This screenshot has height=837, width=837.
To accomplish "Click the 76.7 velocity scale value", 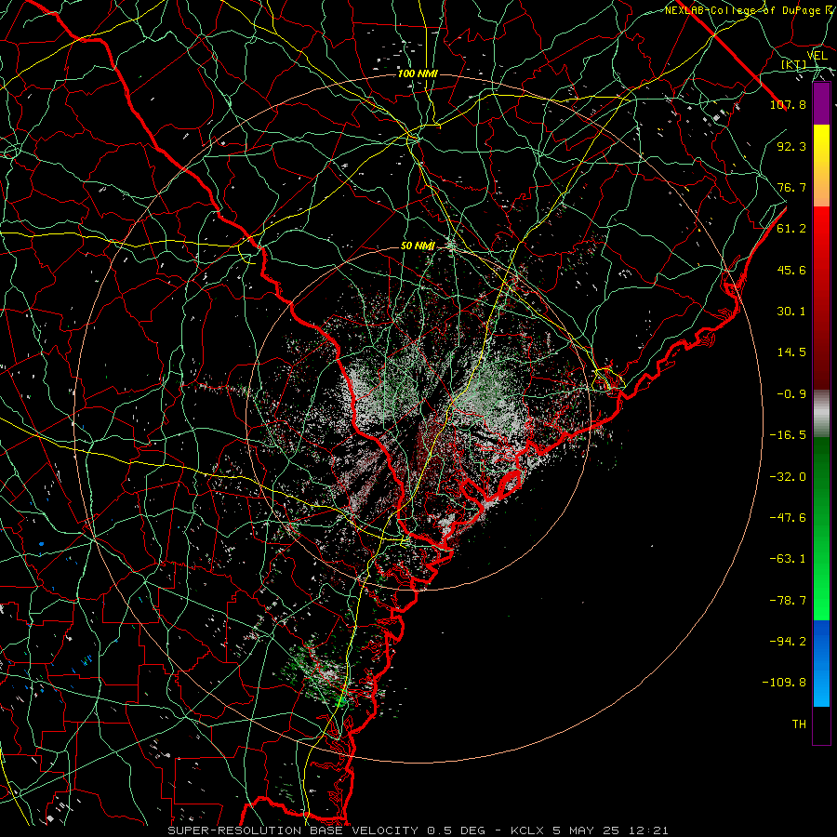I will [x=791, y=187].
